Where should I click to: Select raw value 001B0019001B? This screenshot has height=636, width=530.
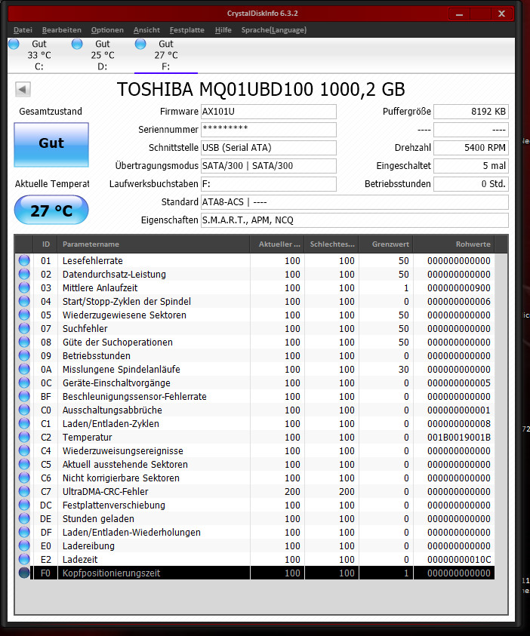tap(458, 438)
